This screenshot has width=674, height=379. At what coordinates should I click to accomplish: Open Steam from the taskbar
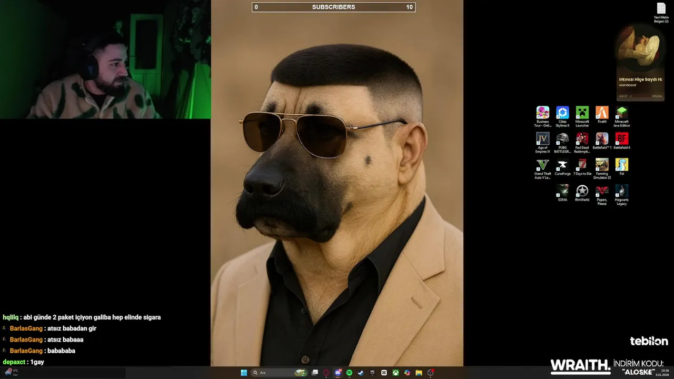click(x=361, y=373)
